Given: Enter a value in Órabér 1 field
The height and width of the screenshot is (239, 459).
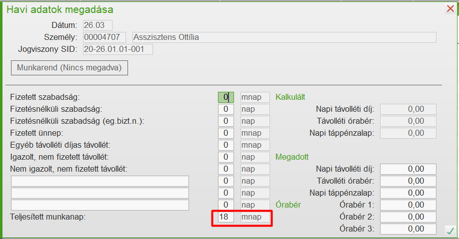Looking at the screenshot, I should (408, 205).
